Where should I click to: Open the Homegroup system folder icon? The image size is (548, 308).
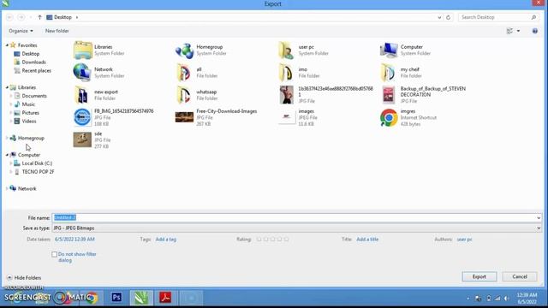(185, 50)
